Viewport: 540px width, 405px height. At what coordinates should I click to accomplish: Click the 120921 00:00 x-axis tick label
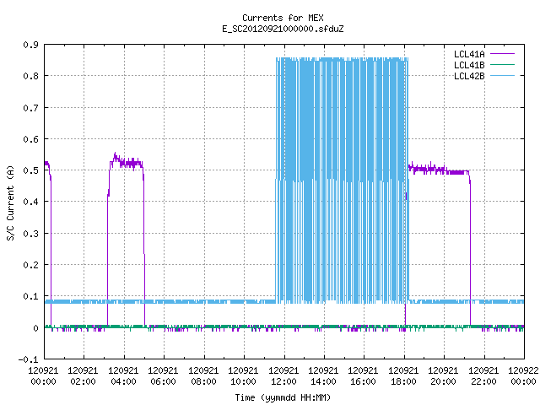[43, 376]
